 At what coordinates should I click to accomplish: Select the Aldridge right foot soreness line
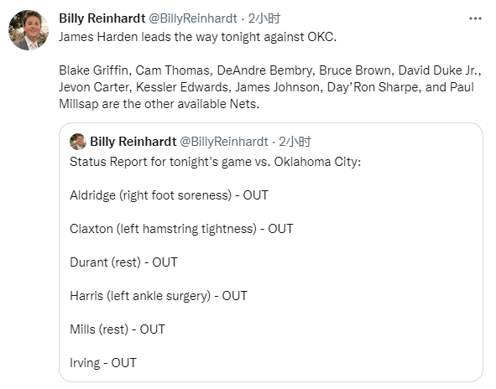tap(169, 195)
